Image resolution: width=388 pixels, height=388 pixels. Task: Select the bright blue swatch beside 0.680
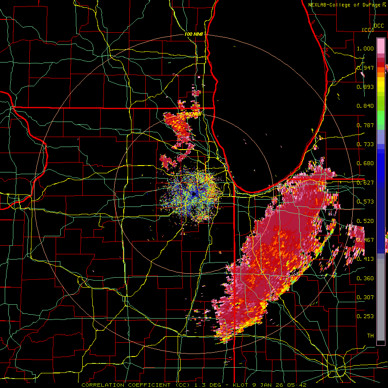(x=381, y=166)
